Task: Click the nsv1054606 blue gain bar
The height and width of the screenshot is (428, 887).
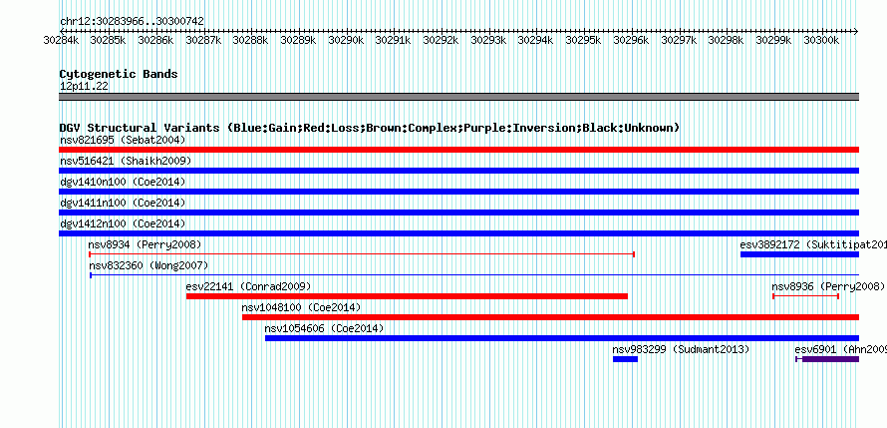Action: (x=562, y=338)
